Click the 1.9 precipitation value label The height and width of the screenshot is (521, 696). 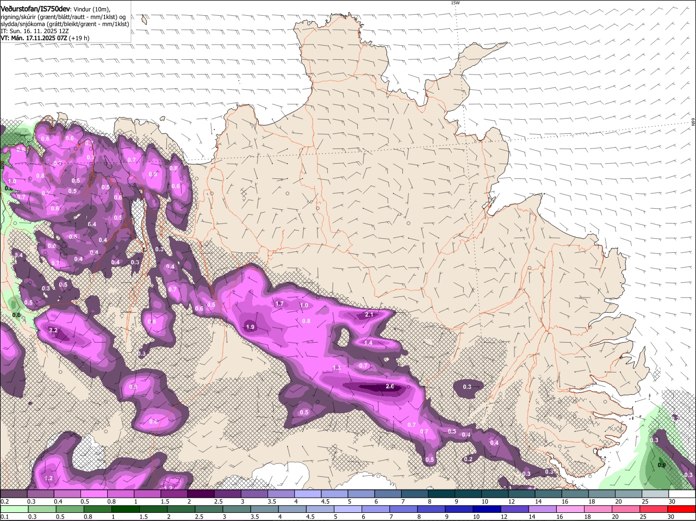(x=250, y=327)
